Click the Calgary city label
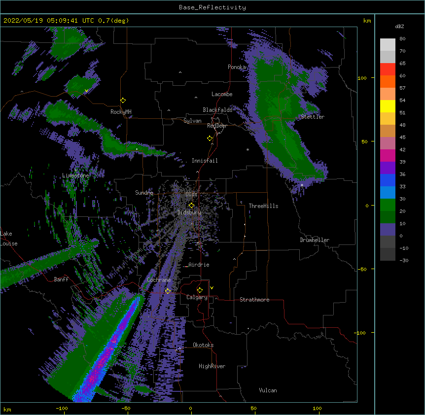Screen dimensions: 425x415 (x=197, y=297)
